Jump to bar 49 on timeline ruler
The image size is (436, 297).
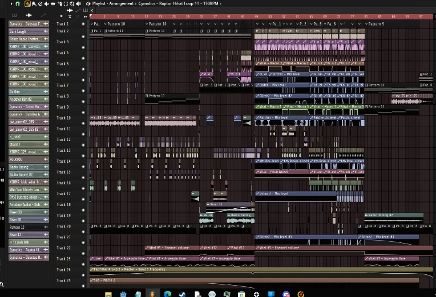(256, 16)
